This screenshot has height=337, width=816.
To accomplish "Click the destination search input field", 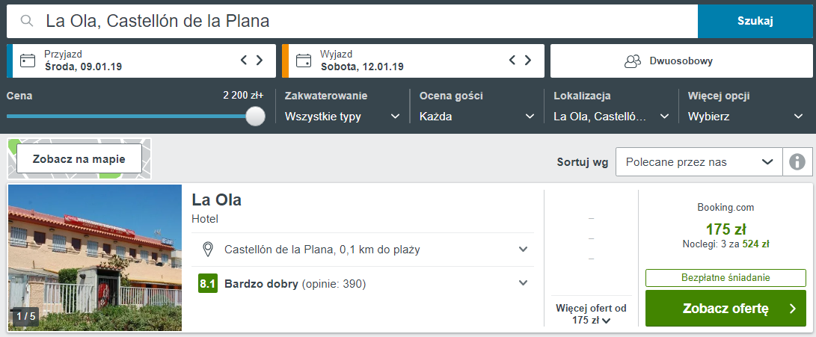I will 352,21.
